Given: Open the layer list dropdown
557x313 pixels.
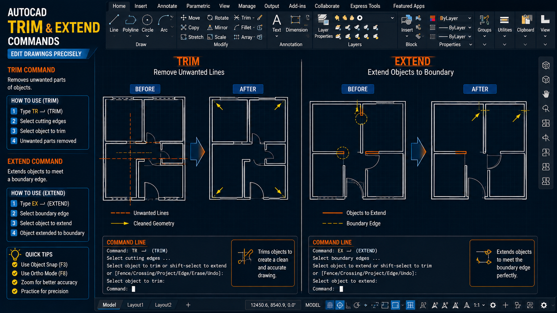Looking at the screenshot, I should [392, 18].
